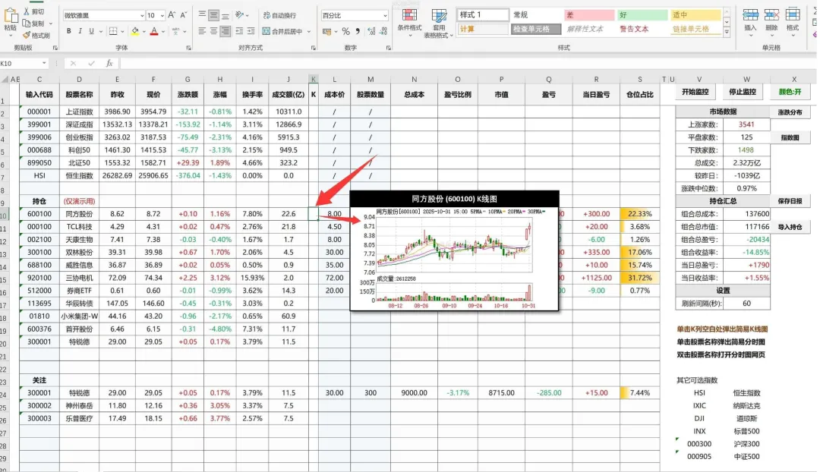Toggle the 颜色:开 color button
820x472 pixels.
tap(790, 92)
